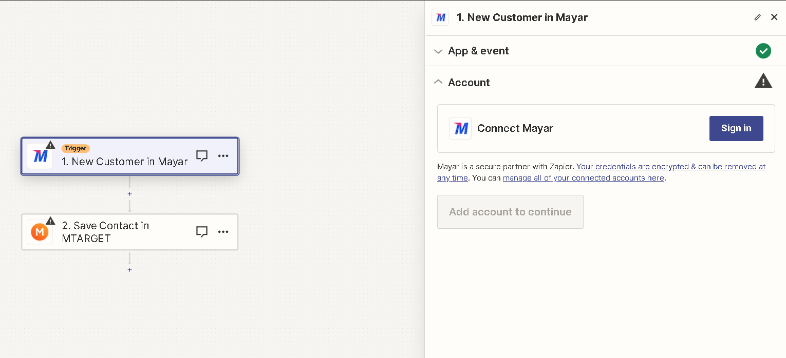Click panel title 1. New Customer in Mayar

[x=522, y=17]
